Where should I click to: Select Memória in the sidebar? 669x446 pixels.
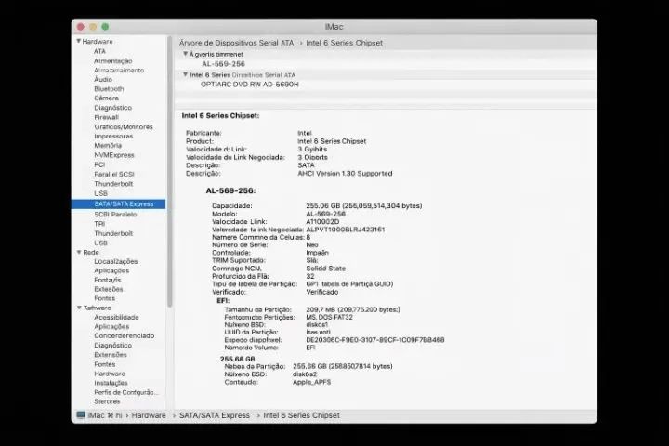108,146
